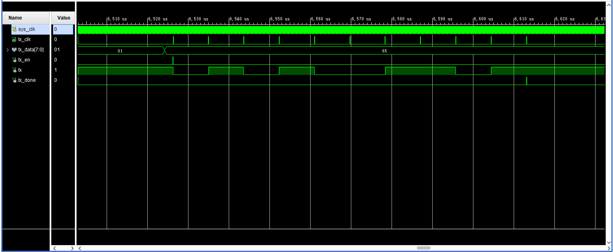Click the 6,580 us time marker

(402, 19)
